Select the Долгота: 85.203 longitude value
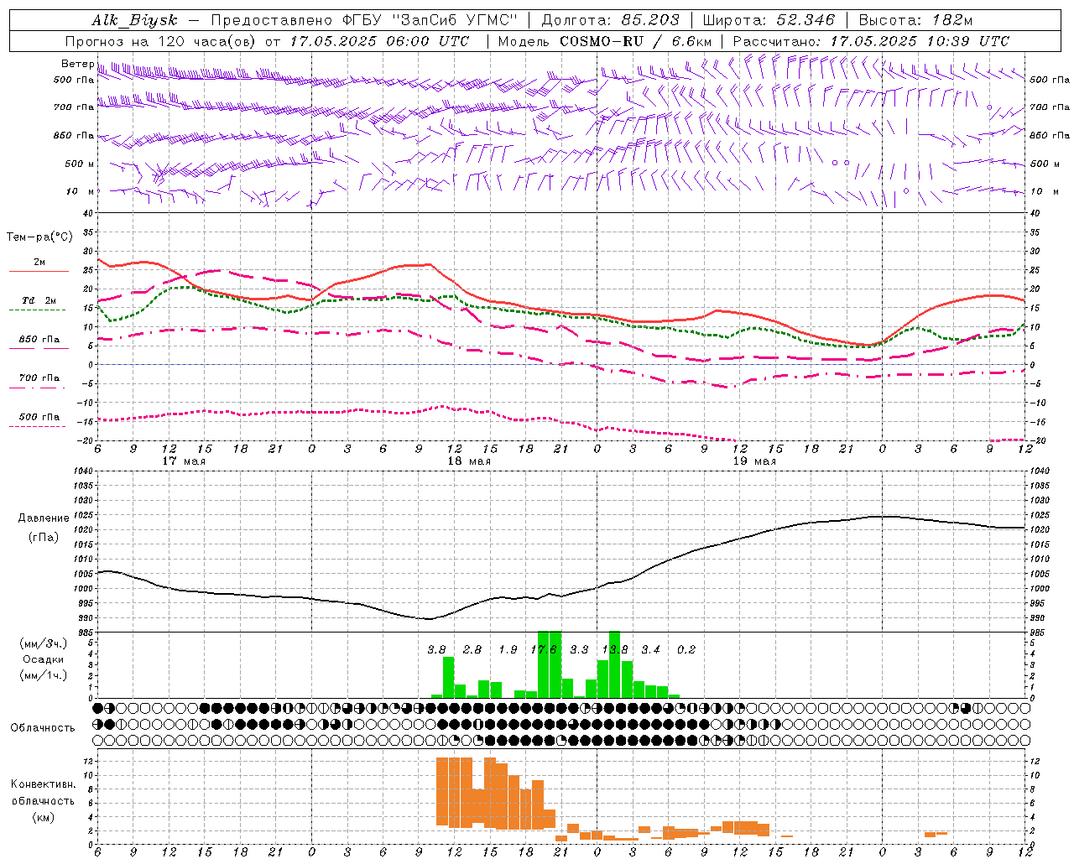1074x859 pixels. tap(610, 20)
